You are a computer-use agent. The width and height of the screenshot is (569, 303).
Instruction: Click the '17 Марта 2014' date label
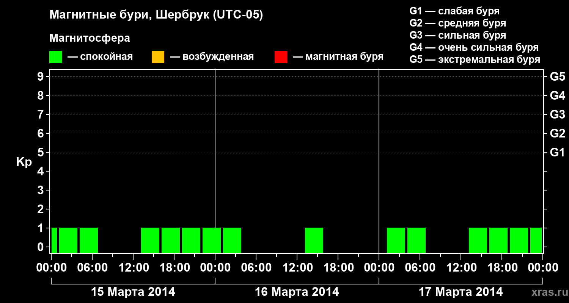461,292
